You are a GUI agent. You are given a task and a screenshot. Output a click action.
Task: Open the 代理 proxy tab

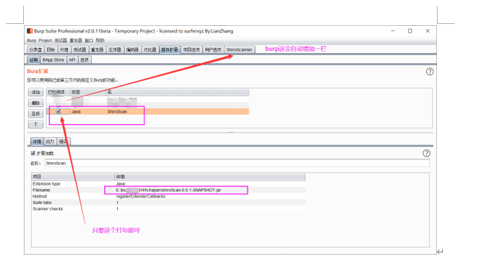pos(64,50)
